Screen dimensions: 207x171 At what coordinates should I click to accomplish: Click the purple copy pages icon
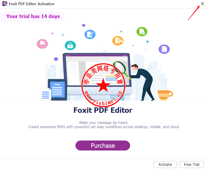164,49
